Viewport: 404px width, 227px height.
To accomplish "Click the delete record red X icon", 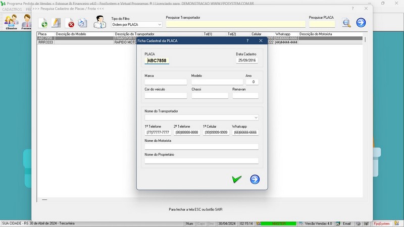I will pos(70,23).
